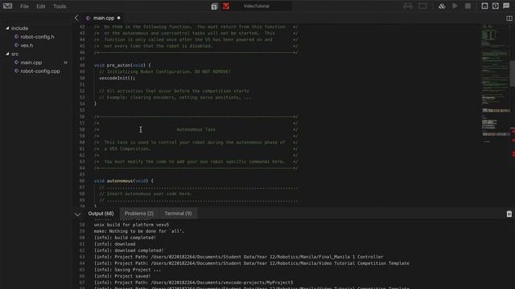Viewport: 515px width, 289px height.
Task: Click the VideoTutorial project name field
Action: tap(257, 6)
